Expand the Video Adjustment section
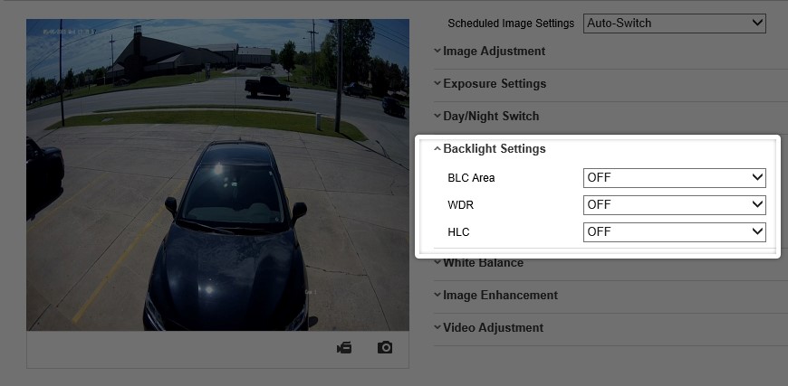Viewport: 788px width, 386px height. pos(493,328)
